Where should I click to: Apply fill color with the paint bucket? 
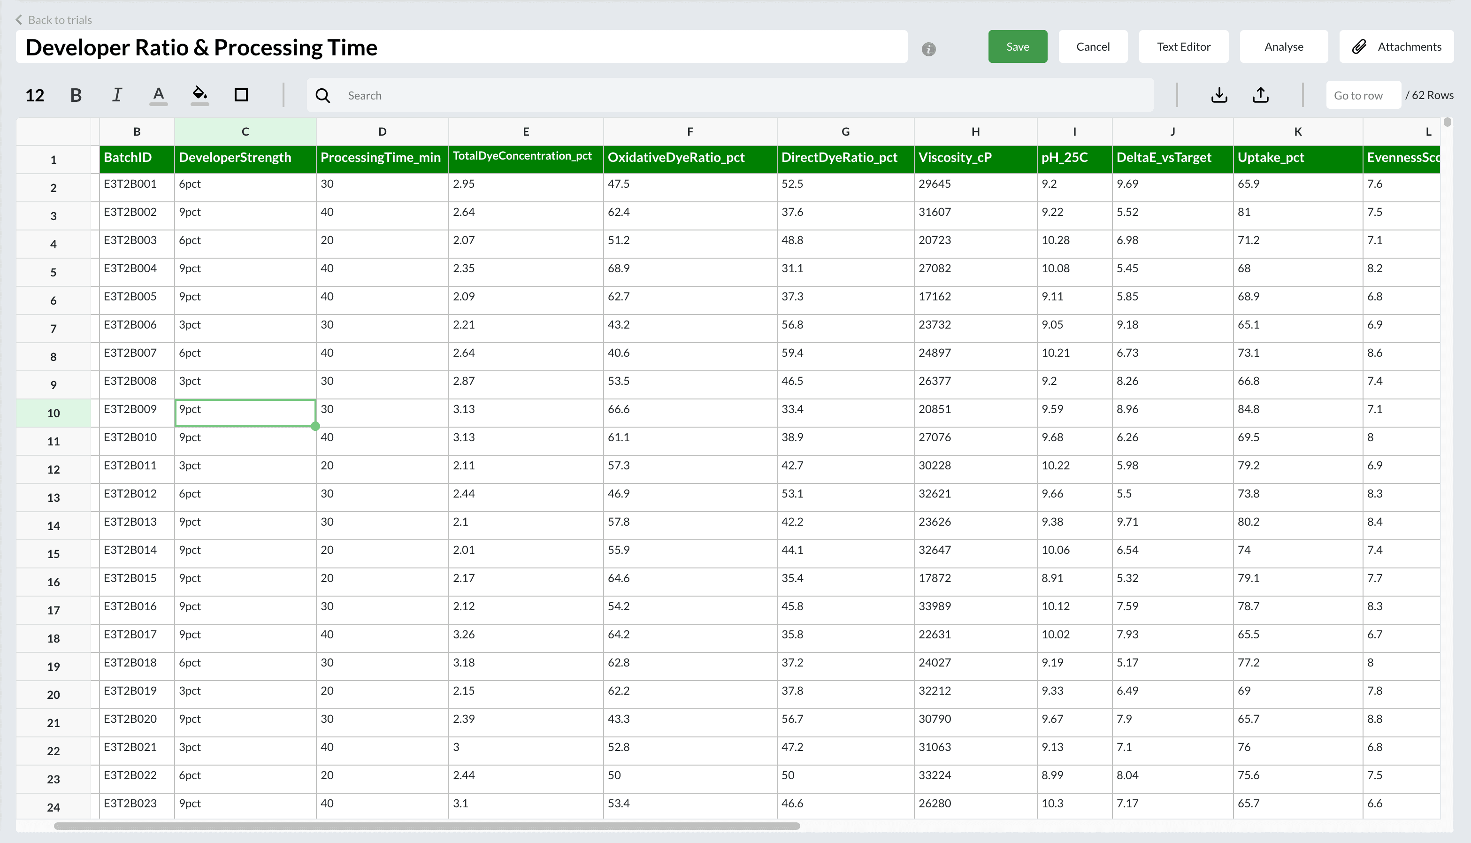(199, 94)
